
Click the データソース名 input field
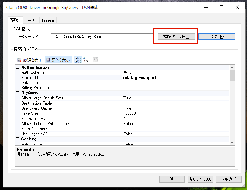(x=102, y=37)
